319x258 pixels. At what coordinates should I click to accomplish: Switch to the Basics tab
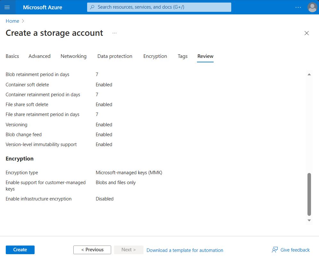click(x=12, y=56)
